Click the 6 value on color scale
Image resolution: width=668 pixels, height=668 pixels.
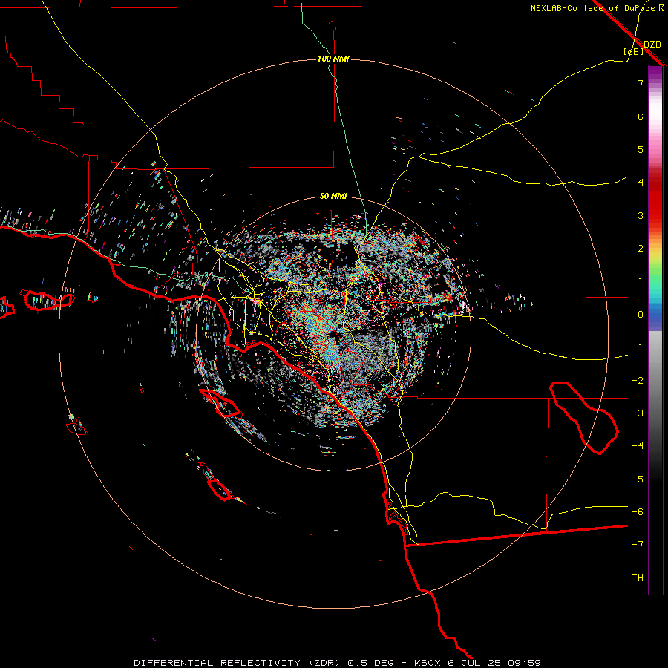641,117
